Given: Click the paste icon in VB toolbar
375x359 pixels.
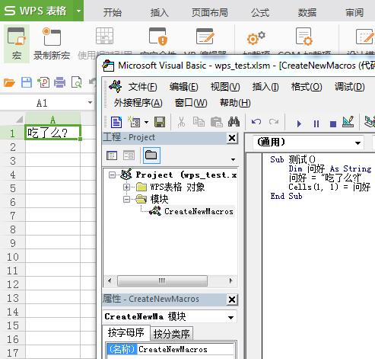Looking at the screenshot, I should [x=216, y=122].
